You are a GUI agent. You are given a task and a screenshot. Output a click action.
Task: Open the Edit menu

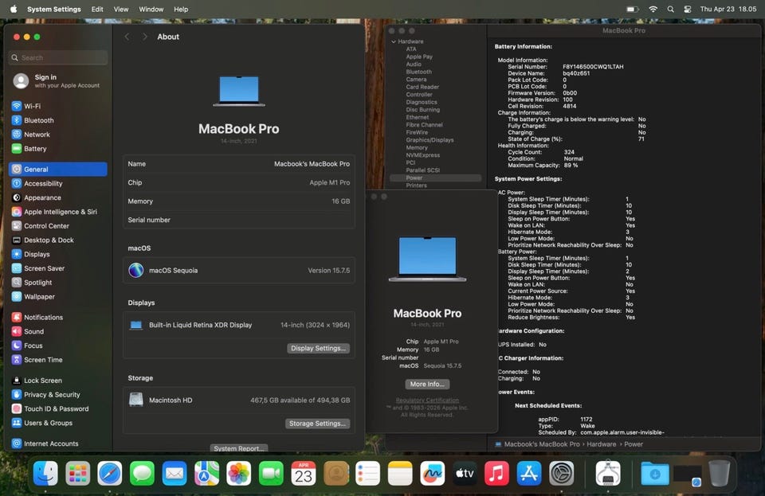click(x=97, y=10)
